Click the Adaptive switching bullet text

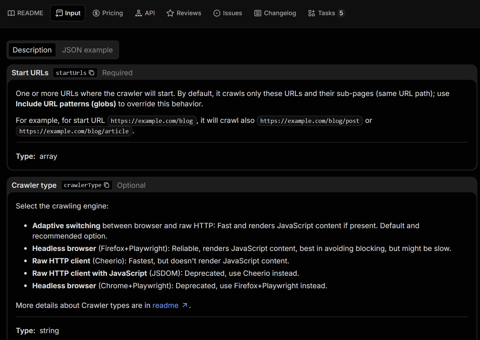tap(226, 231)
